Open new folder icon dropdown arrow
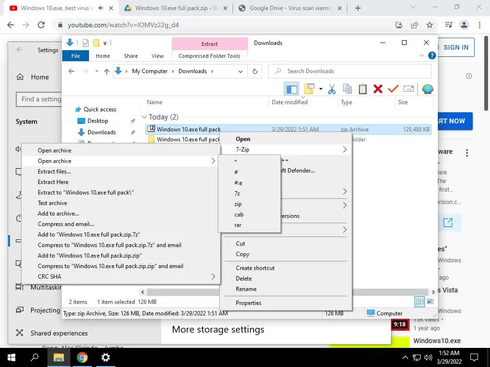The width and height of the screenshot is (490, 367). [321, 89]
